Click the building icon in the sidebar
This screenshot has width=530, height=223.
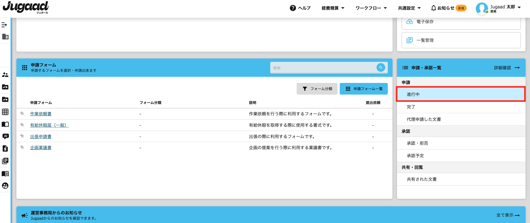pos(5,37)
